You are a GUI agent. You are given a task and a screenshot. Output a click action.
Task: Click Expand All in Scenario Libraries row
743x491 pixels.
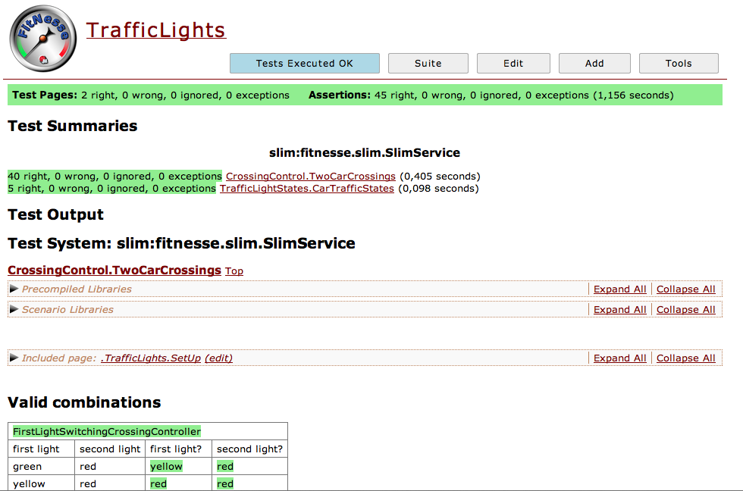coord(620,310)
